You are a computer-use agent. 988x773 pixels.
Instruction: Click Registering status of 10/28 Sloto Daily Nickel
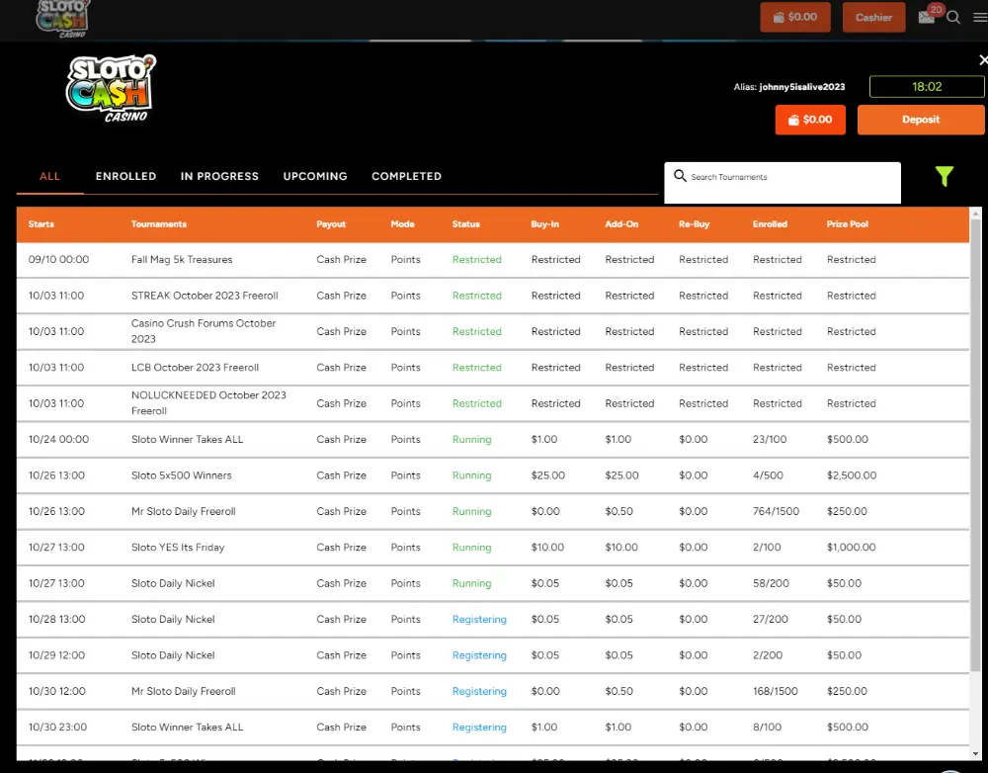479,619
